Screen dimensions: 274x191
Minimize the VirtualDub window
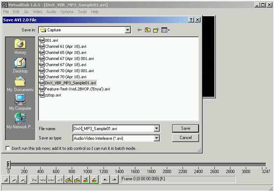pyautogui.click(x=257, y=5)
